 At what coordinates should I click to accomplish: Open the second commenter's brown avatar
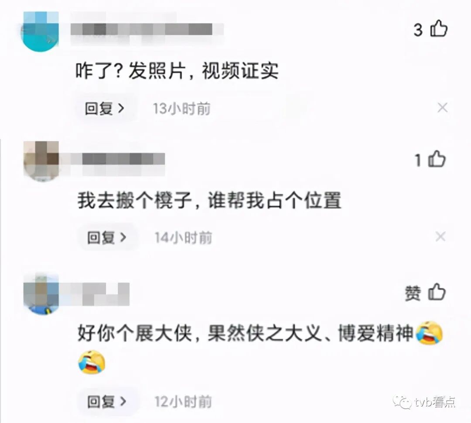[x=41, y=161]
